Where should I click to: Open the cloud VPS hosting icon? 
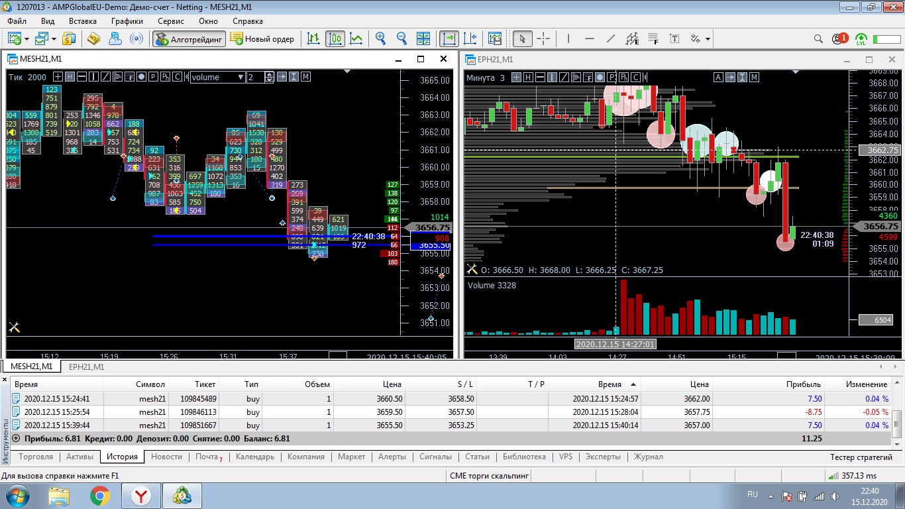click(115, 38)
